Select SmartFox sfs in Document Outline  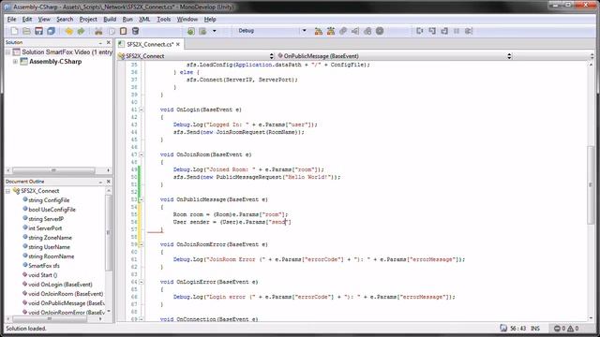[44, 266]
